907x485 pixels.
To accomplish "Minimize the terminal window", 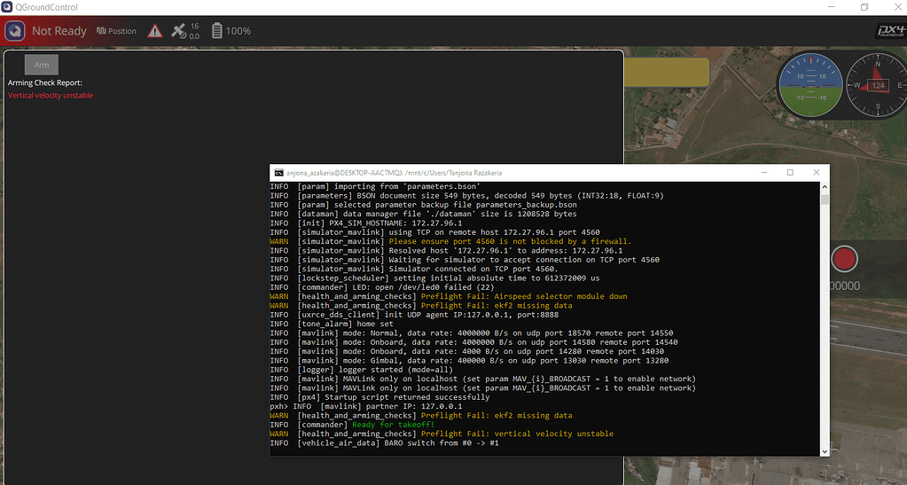I will click(766, 173).
